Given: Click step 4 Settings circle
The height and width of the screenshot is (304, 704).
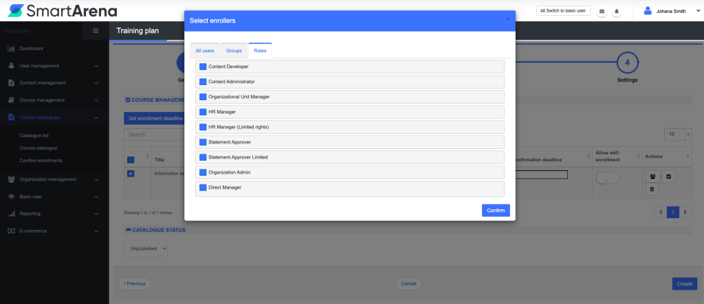Looking at the screenshot, I should pos(627,62).
